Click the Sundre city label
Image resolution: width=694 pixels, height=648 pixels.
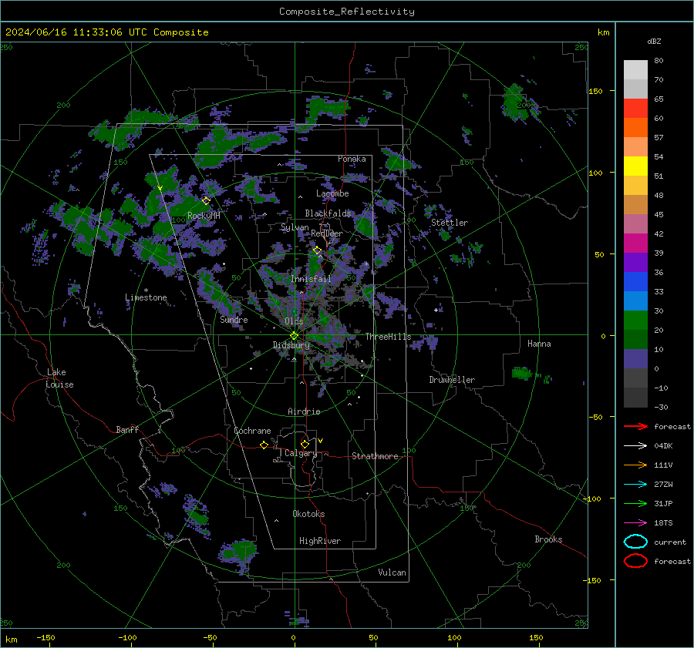234,319
